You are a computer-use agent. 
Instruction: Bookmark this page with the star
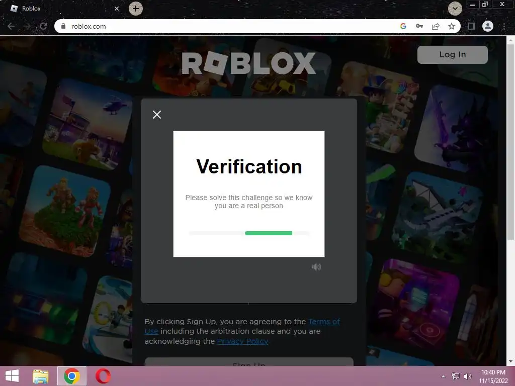pyautogui.click(x=452, y=26)
